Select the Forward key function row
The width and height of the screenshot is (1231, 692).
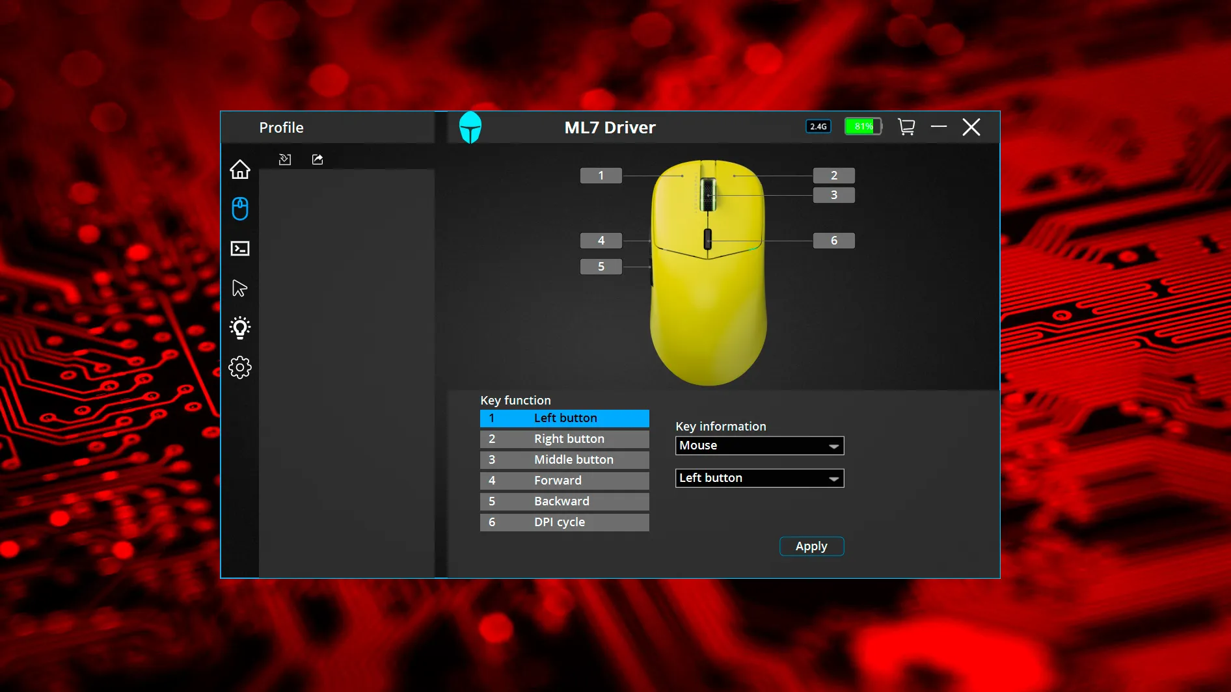(565, 481)
